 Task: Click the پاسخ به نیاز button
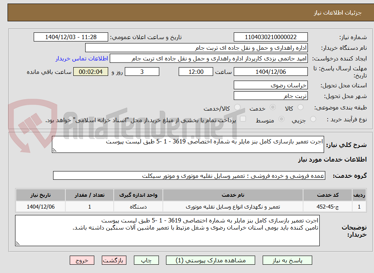(x=287, y=260)
